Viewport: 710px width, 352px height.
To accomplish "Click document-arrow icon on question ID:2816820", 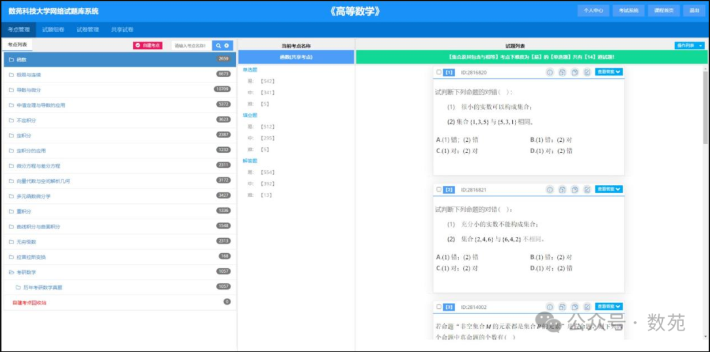I will point(562,73).
